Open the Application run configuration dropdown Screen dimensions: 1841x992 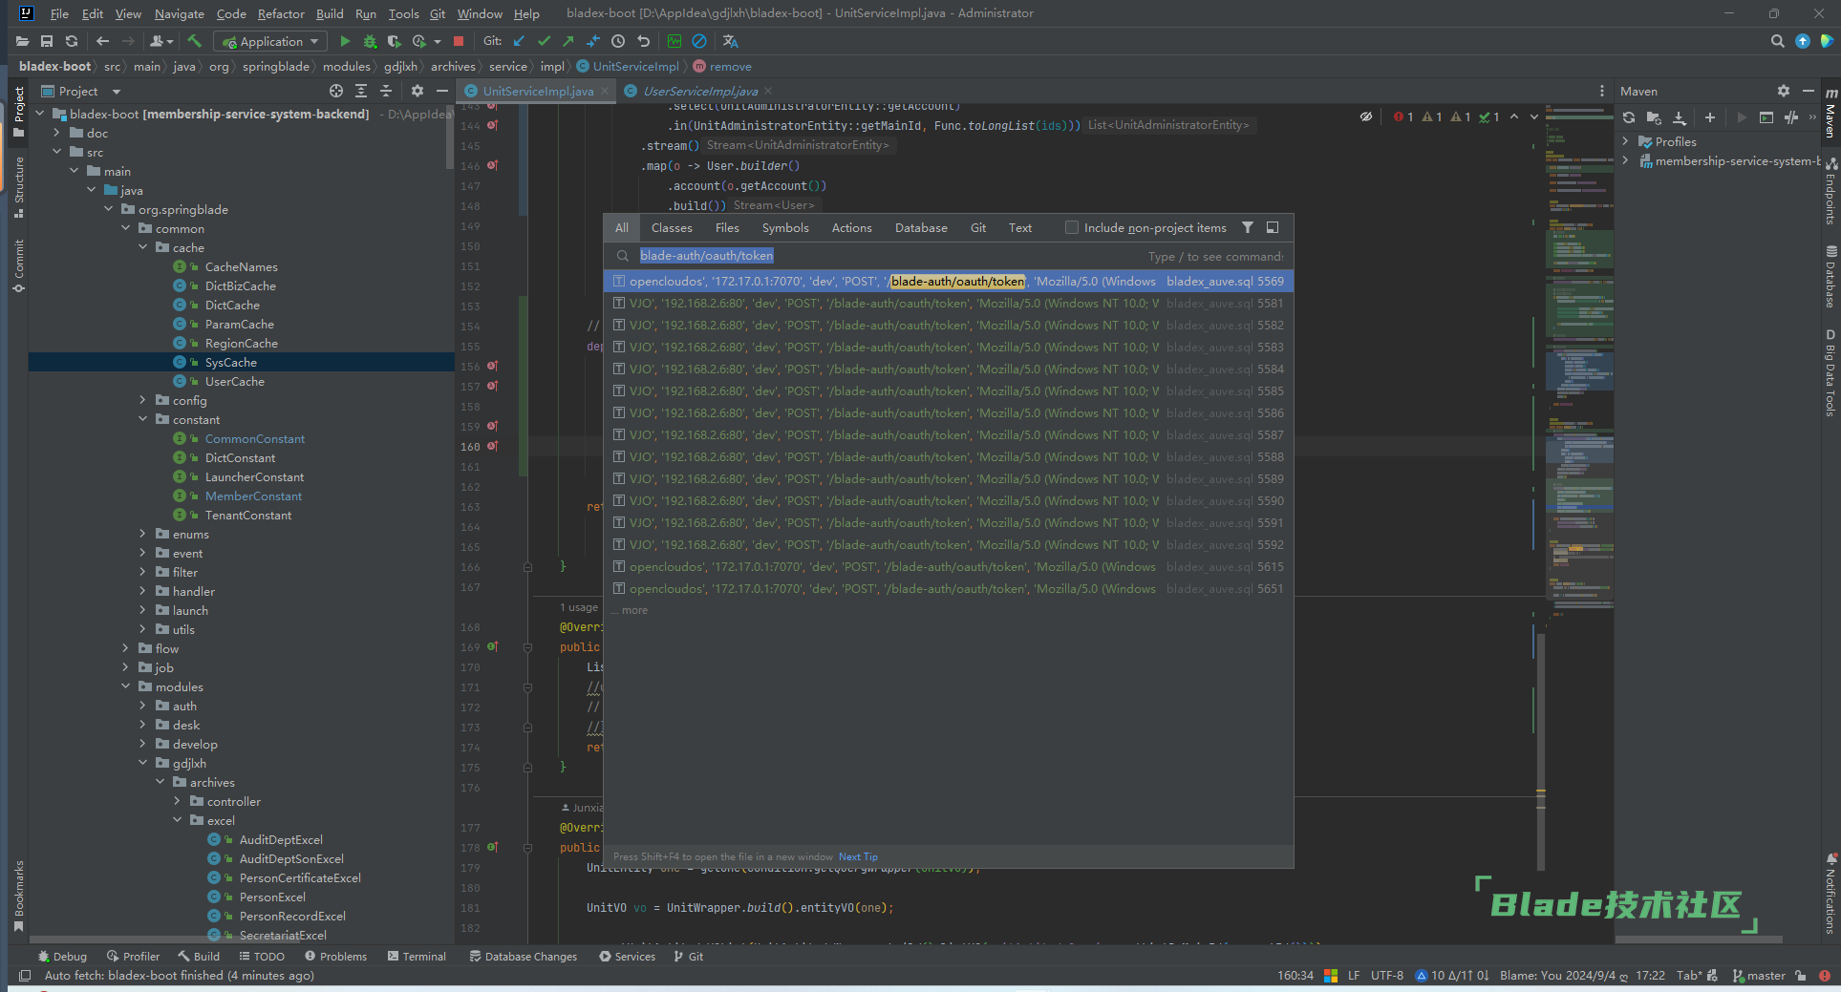(x=270, y=41)
